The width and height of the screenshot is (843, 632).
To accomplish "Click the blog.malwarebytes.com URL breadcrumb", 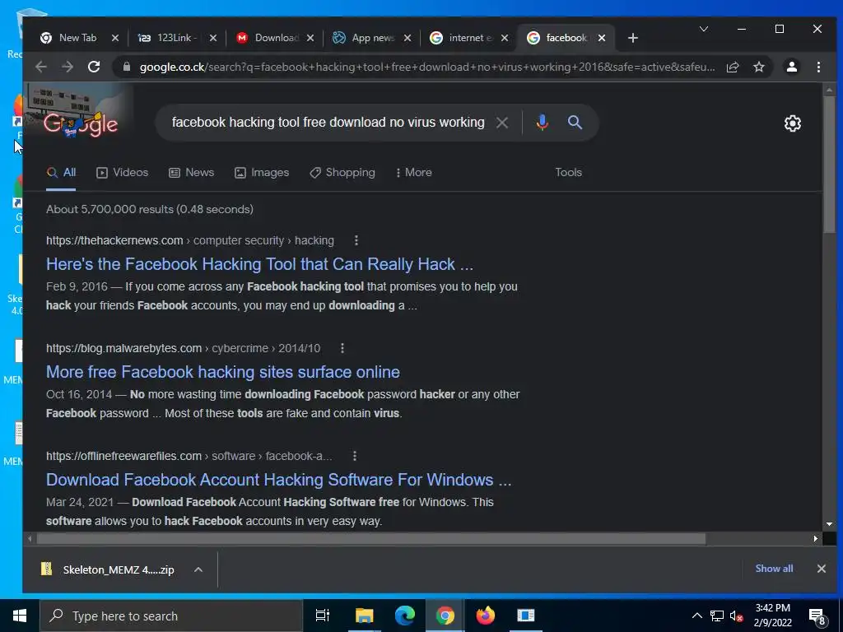I will click(x=183, y=348).
